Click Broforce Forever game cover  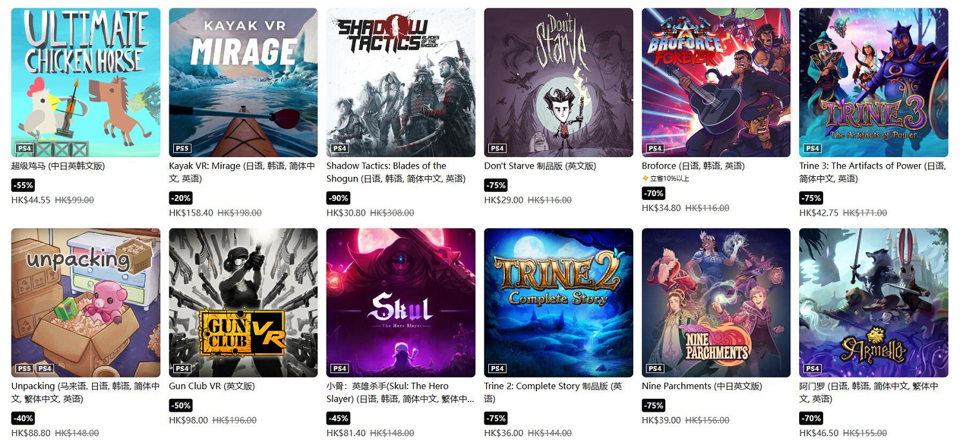[x=716, y=82]
